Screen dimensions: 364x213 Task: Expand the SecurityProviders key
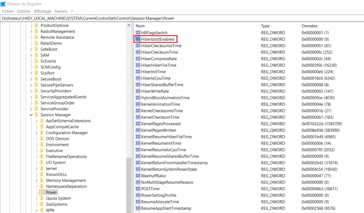[31, 91]
